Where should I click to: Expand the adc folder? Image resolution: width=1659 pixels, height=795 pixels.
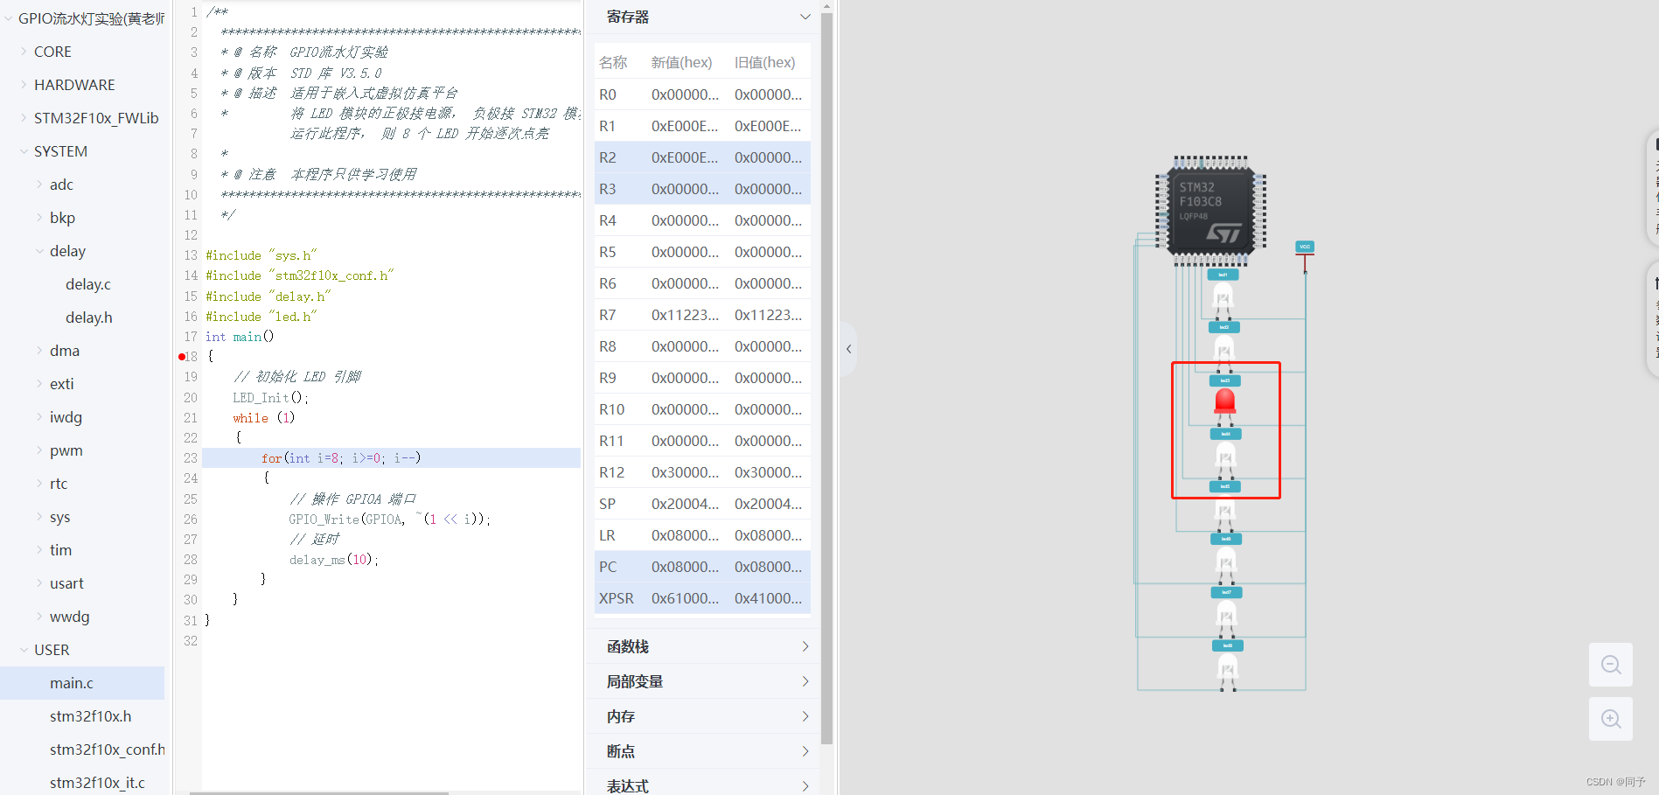click(39, 185)
